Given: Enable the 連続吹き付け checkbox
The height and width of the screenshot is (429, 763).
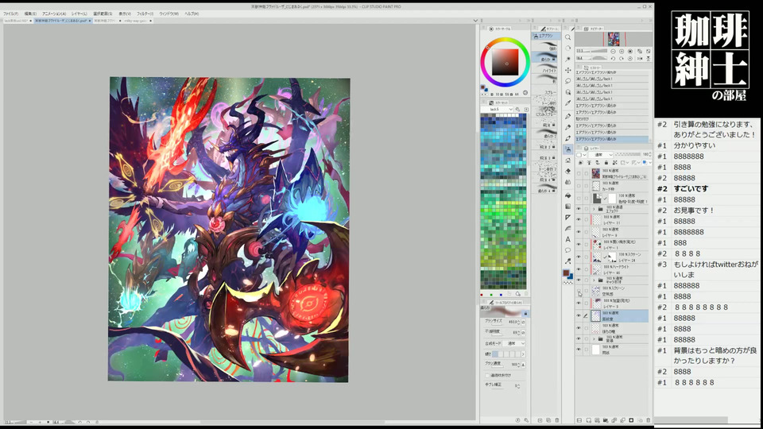Looking at the screenshot, I should pyautogui.click(x=486, y=375).
